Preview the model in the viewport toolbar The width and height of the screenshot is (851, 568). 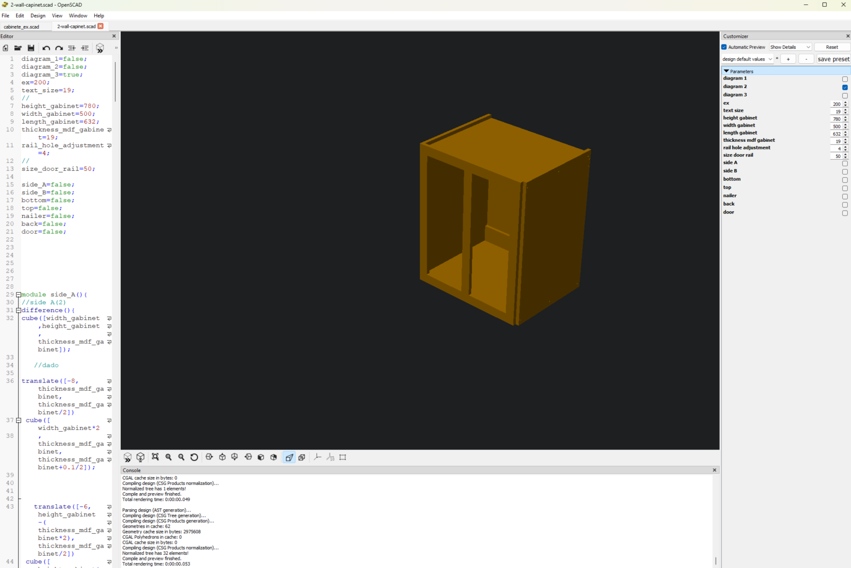click(127, 457)
